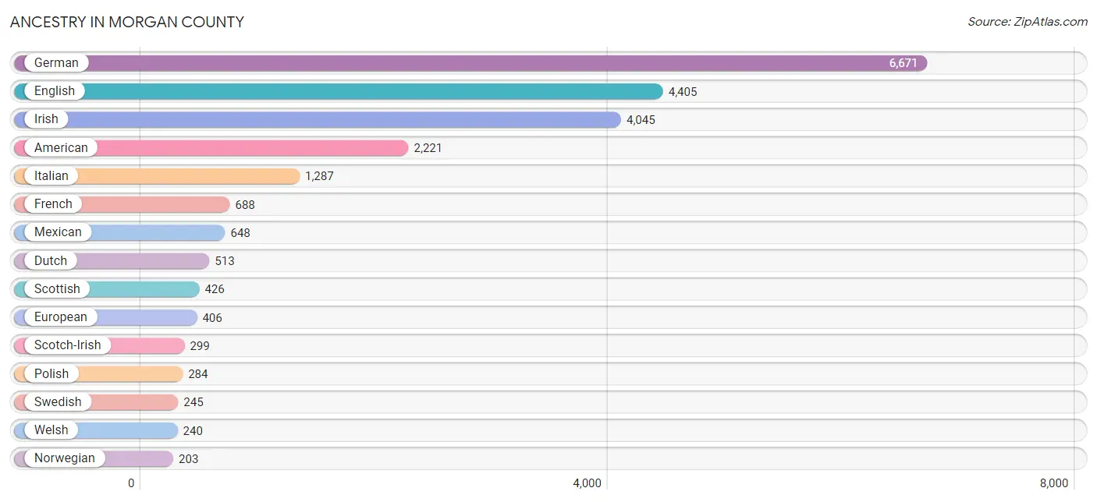Click the value 406 next to European
The width and height of the screenshot is (1097, 502).
click(x=212, y=318)
